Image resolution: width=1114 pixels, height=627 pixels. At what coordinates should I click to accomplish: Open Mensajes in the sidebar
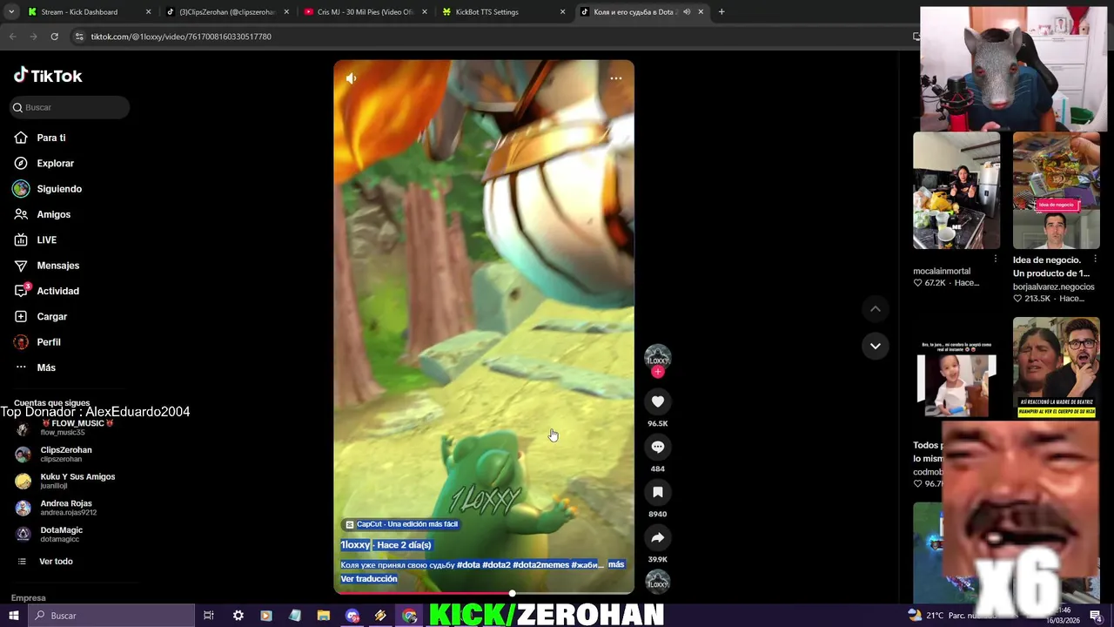click(46, 266)
